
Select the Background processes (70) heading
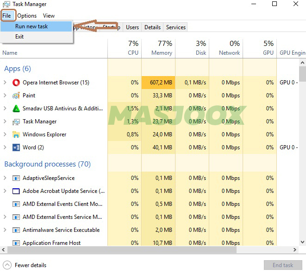[47, 164]
